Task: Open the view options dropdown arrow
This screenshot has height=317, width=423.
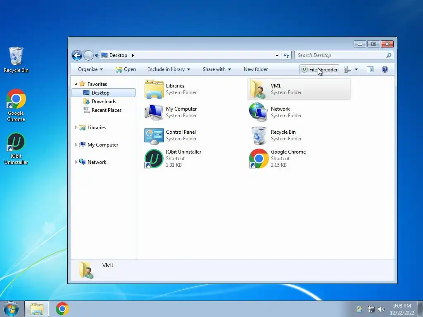Action: point(356,69)
